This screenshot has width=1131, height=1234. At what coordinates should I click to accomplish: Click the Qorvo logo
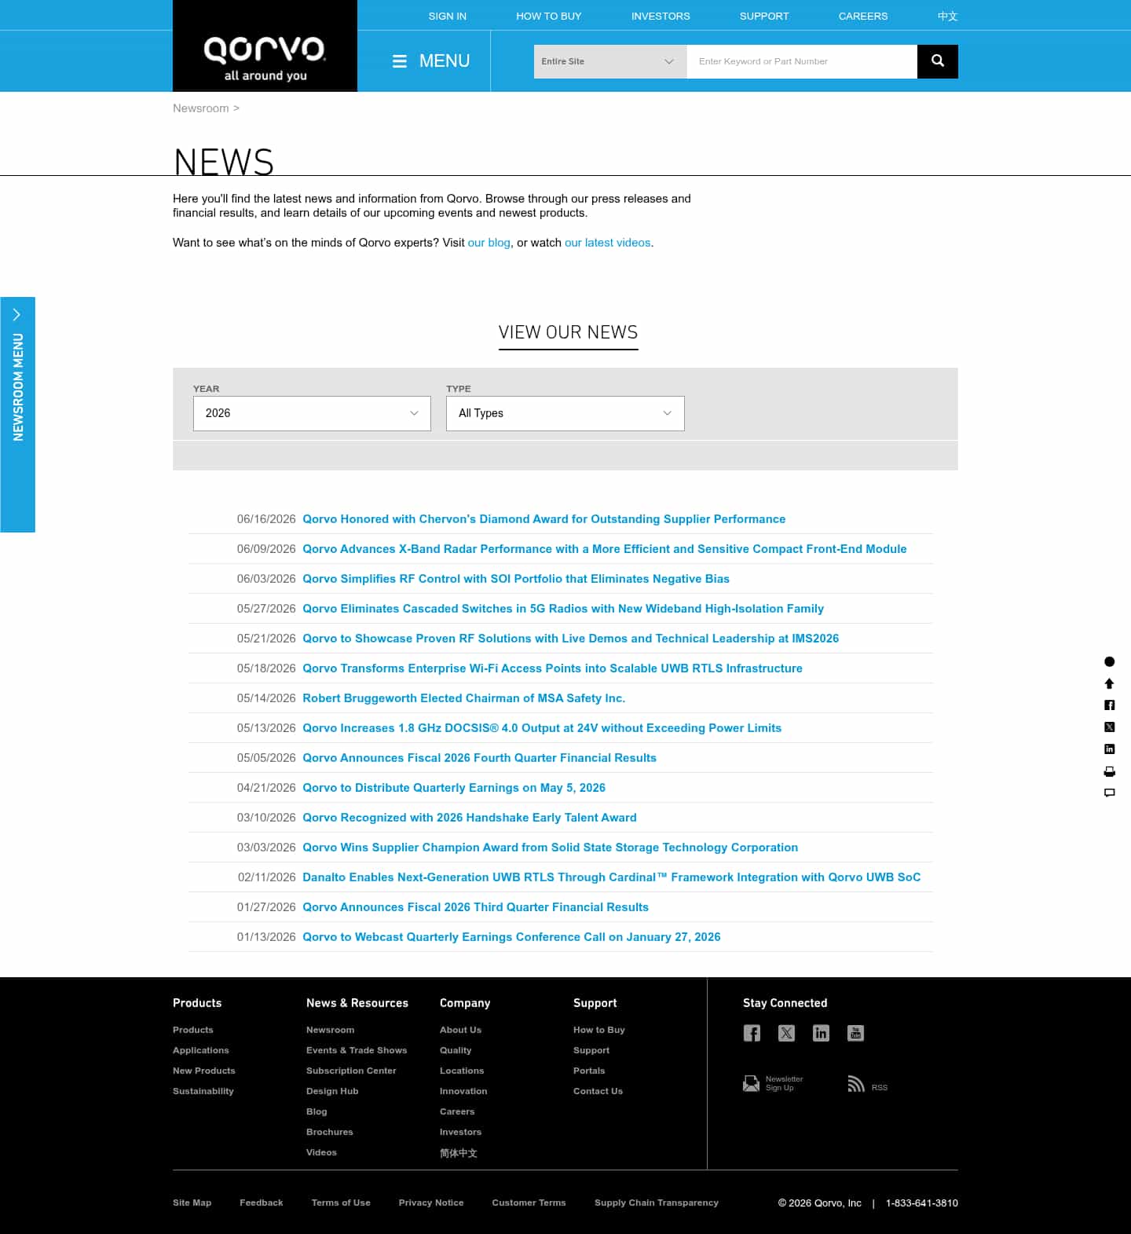click(x=265, y=46)
